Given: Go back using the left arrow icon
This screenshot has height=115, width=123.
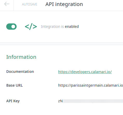Looking at the screenshot, I should (x=7, y=4).
